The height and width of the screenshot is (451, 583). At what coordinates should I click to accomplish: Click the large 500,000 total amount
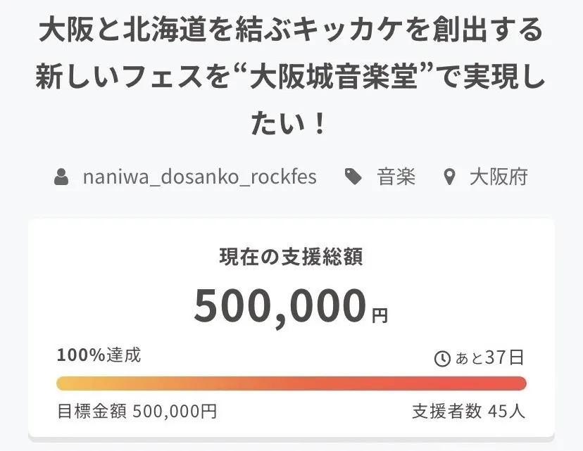[280, 306]
